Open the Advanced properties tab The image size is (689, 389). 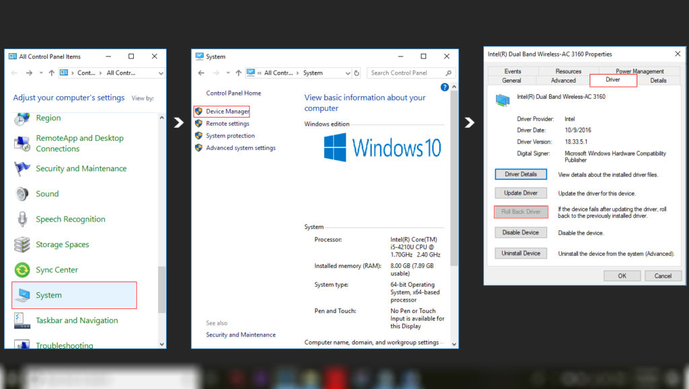coord(563,80)
